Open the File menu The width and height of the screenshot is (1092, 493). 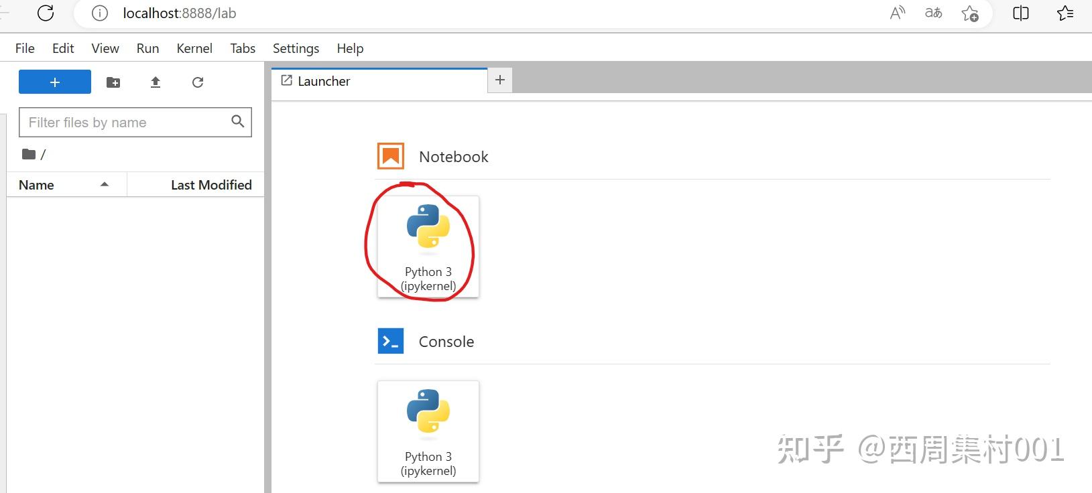[25, 48]
